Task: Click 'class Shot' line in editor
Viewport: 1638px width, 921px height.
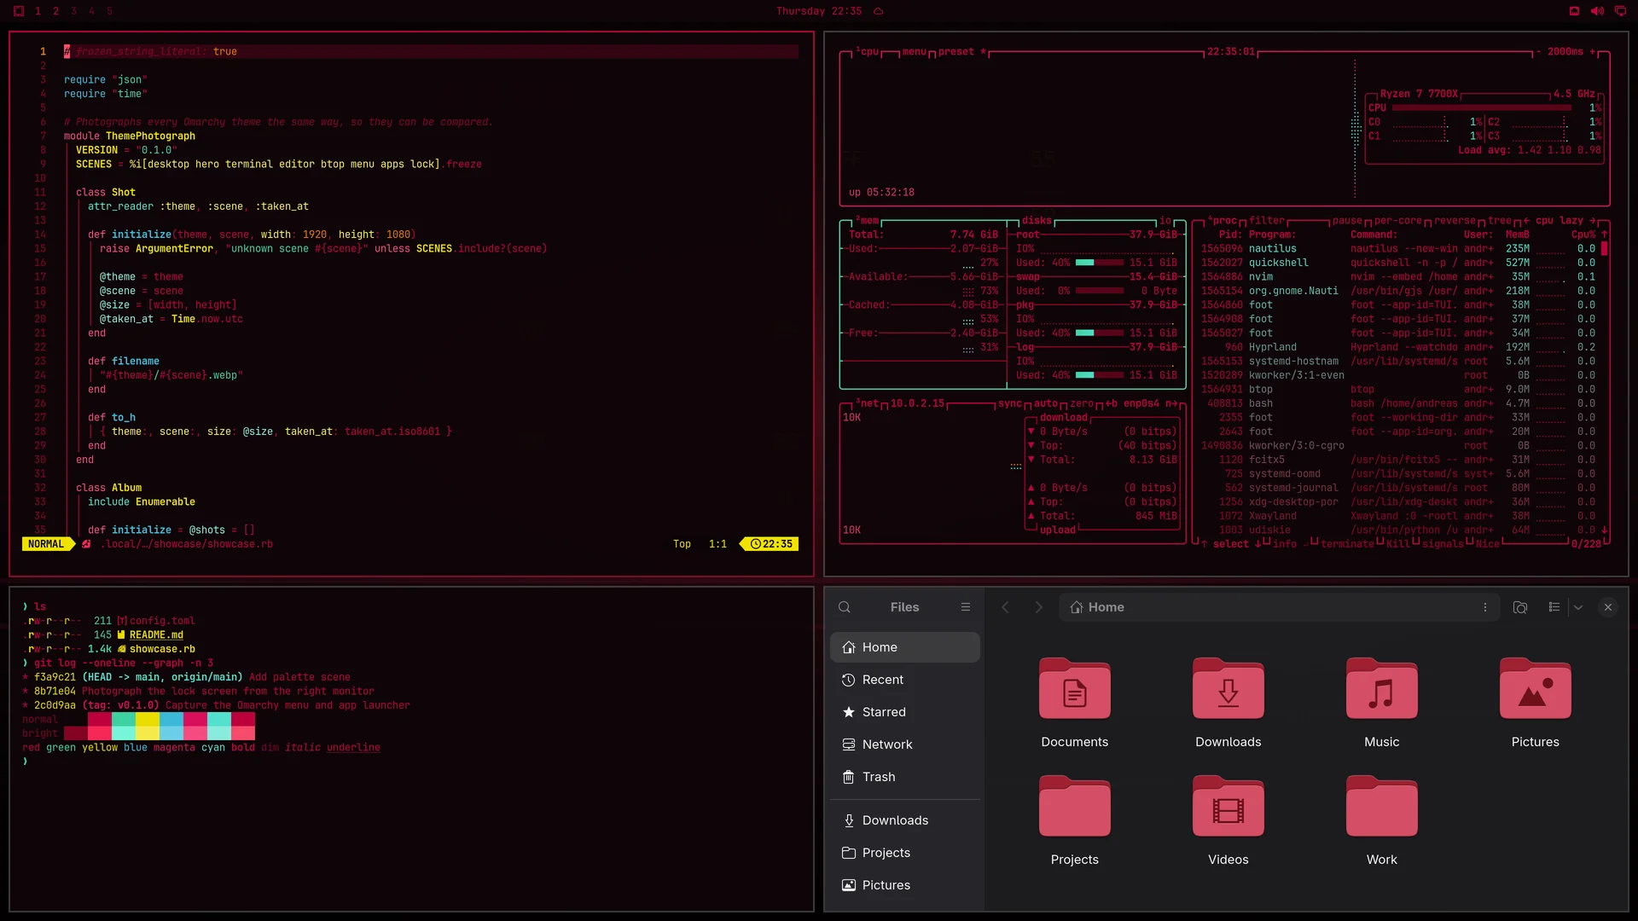Action: pyautogui.click(x=106, y=193)
